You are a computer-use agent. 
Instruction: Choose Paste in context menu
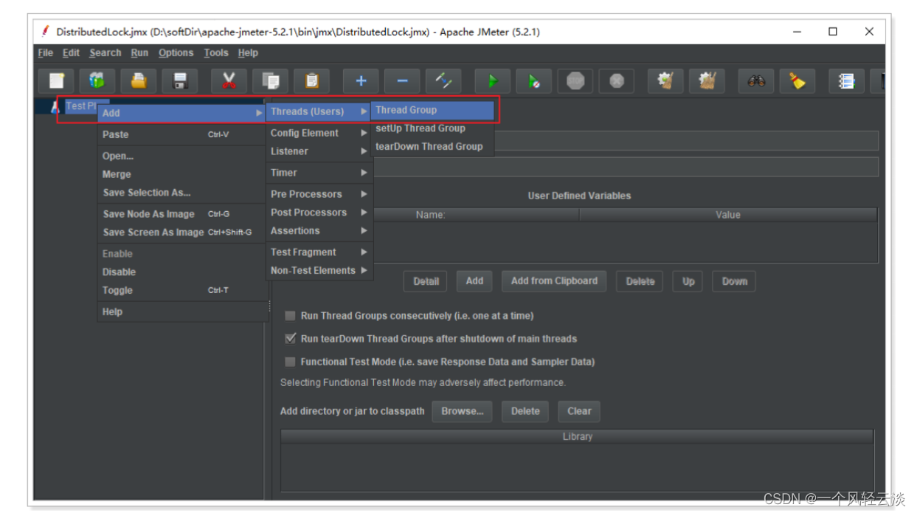[x=181, y=135]
